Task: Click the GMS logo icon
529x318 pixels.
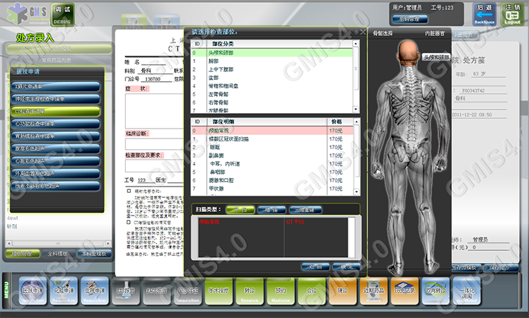Action: 28,14
